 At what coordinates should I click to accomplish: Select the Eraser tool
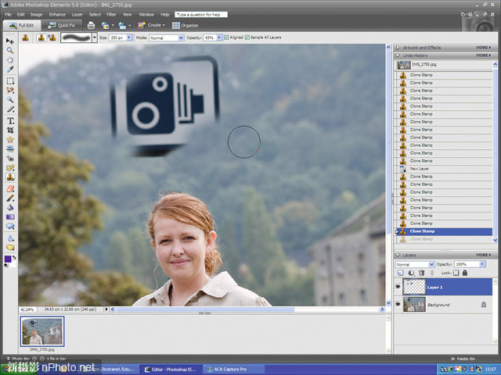pos(10,189)
